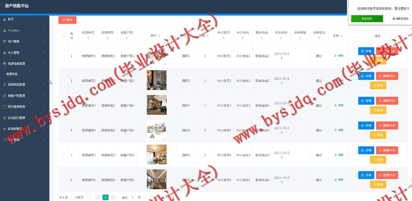The height and width of the screenshot is (201, 412).
Task: Click the bar-chart icon next to 中介管理
Action: coord(4,53)
